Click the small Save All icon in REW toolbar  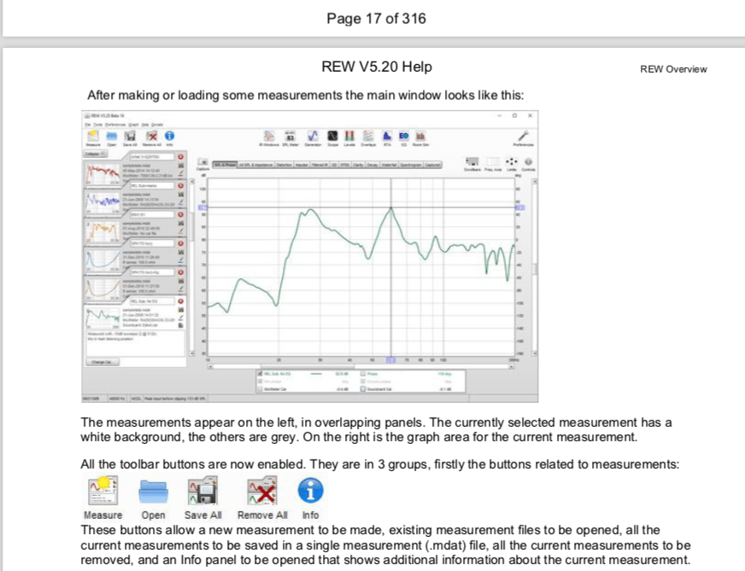[130, 136]
